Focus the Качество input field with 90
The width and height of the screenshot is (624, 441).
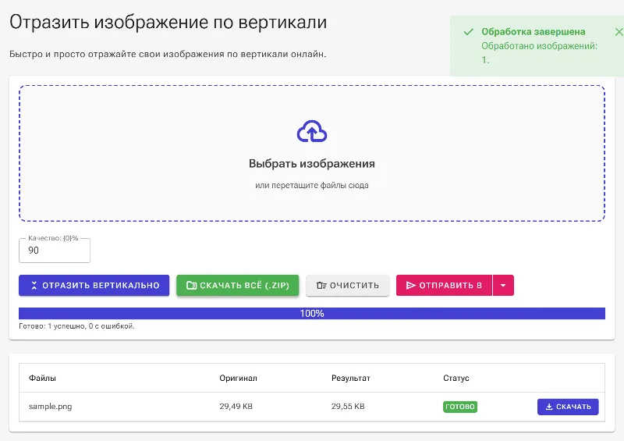tap(55, 251)
